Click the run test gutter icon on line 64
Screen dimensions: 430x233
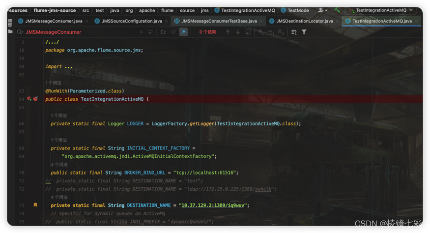click(x=29, y=99)
